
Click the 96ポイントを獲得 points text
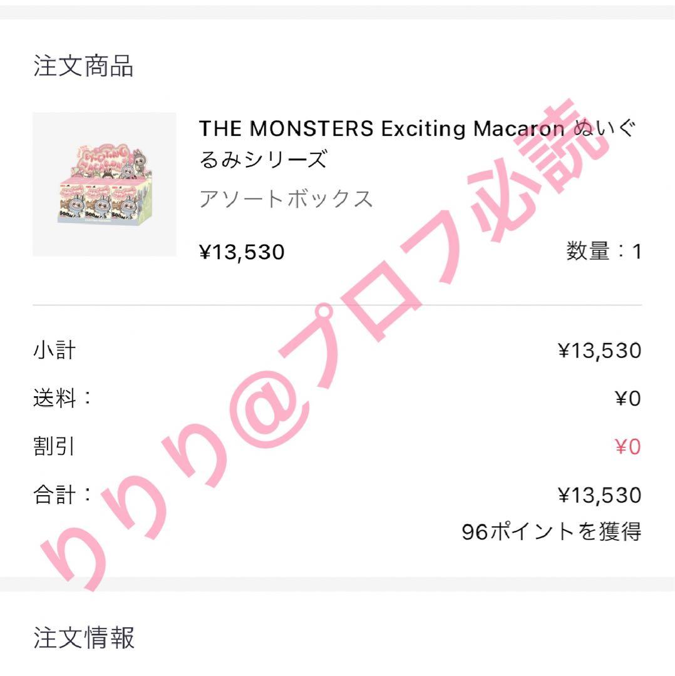(552, 531)
